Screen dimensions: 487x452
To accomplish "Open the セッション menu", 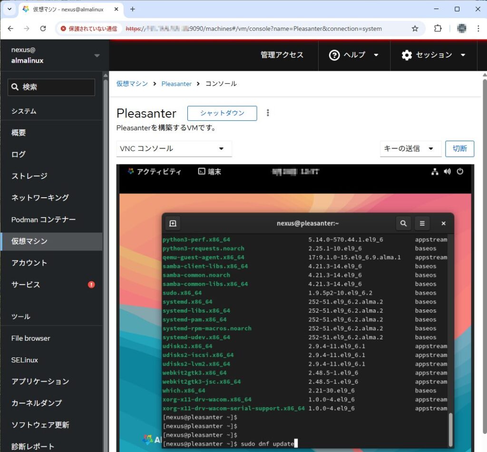I will coord(434,55).
